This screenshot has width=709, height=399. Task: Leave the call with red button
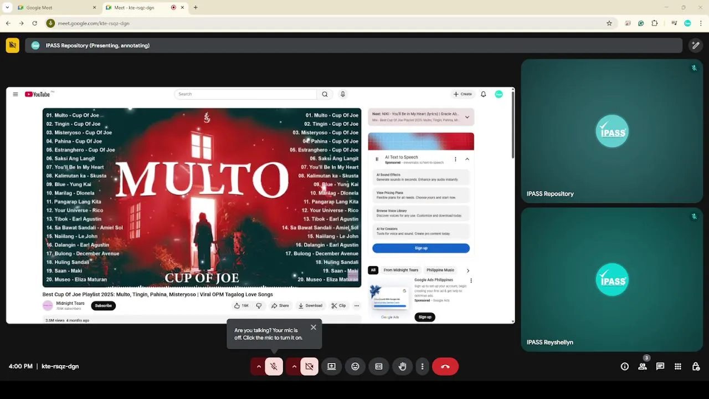[445, 366]
